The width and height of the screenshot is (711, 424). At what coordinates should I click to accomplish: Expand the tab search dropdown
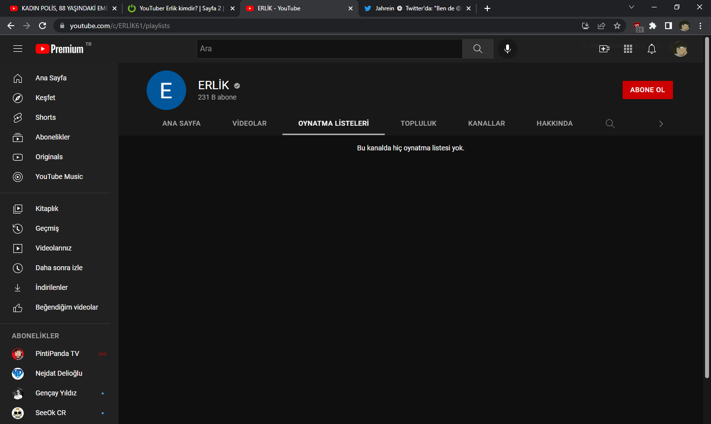click(632, 7)
